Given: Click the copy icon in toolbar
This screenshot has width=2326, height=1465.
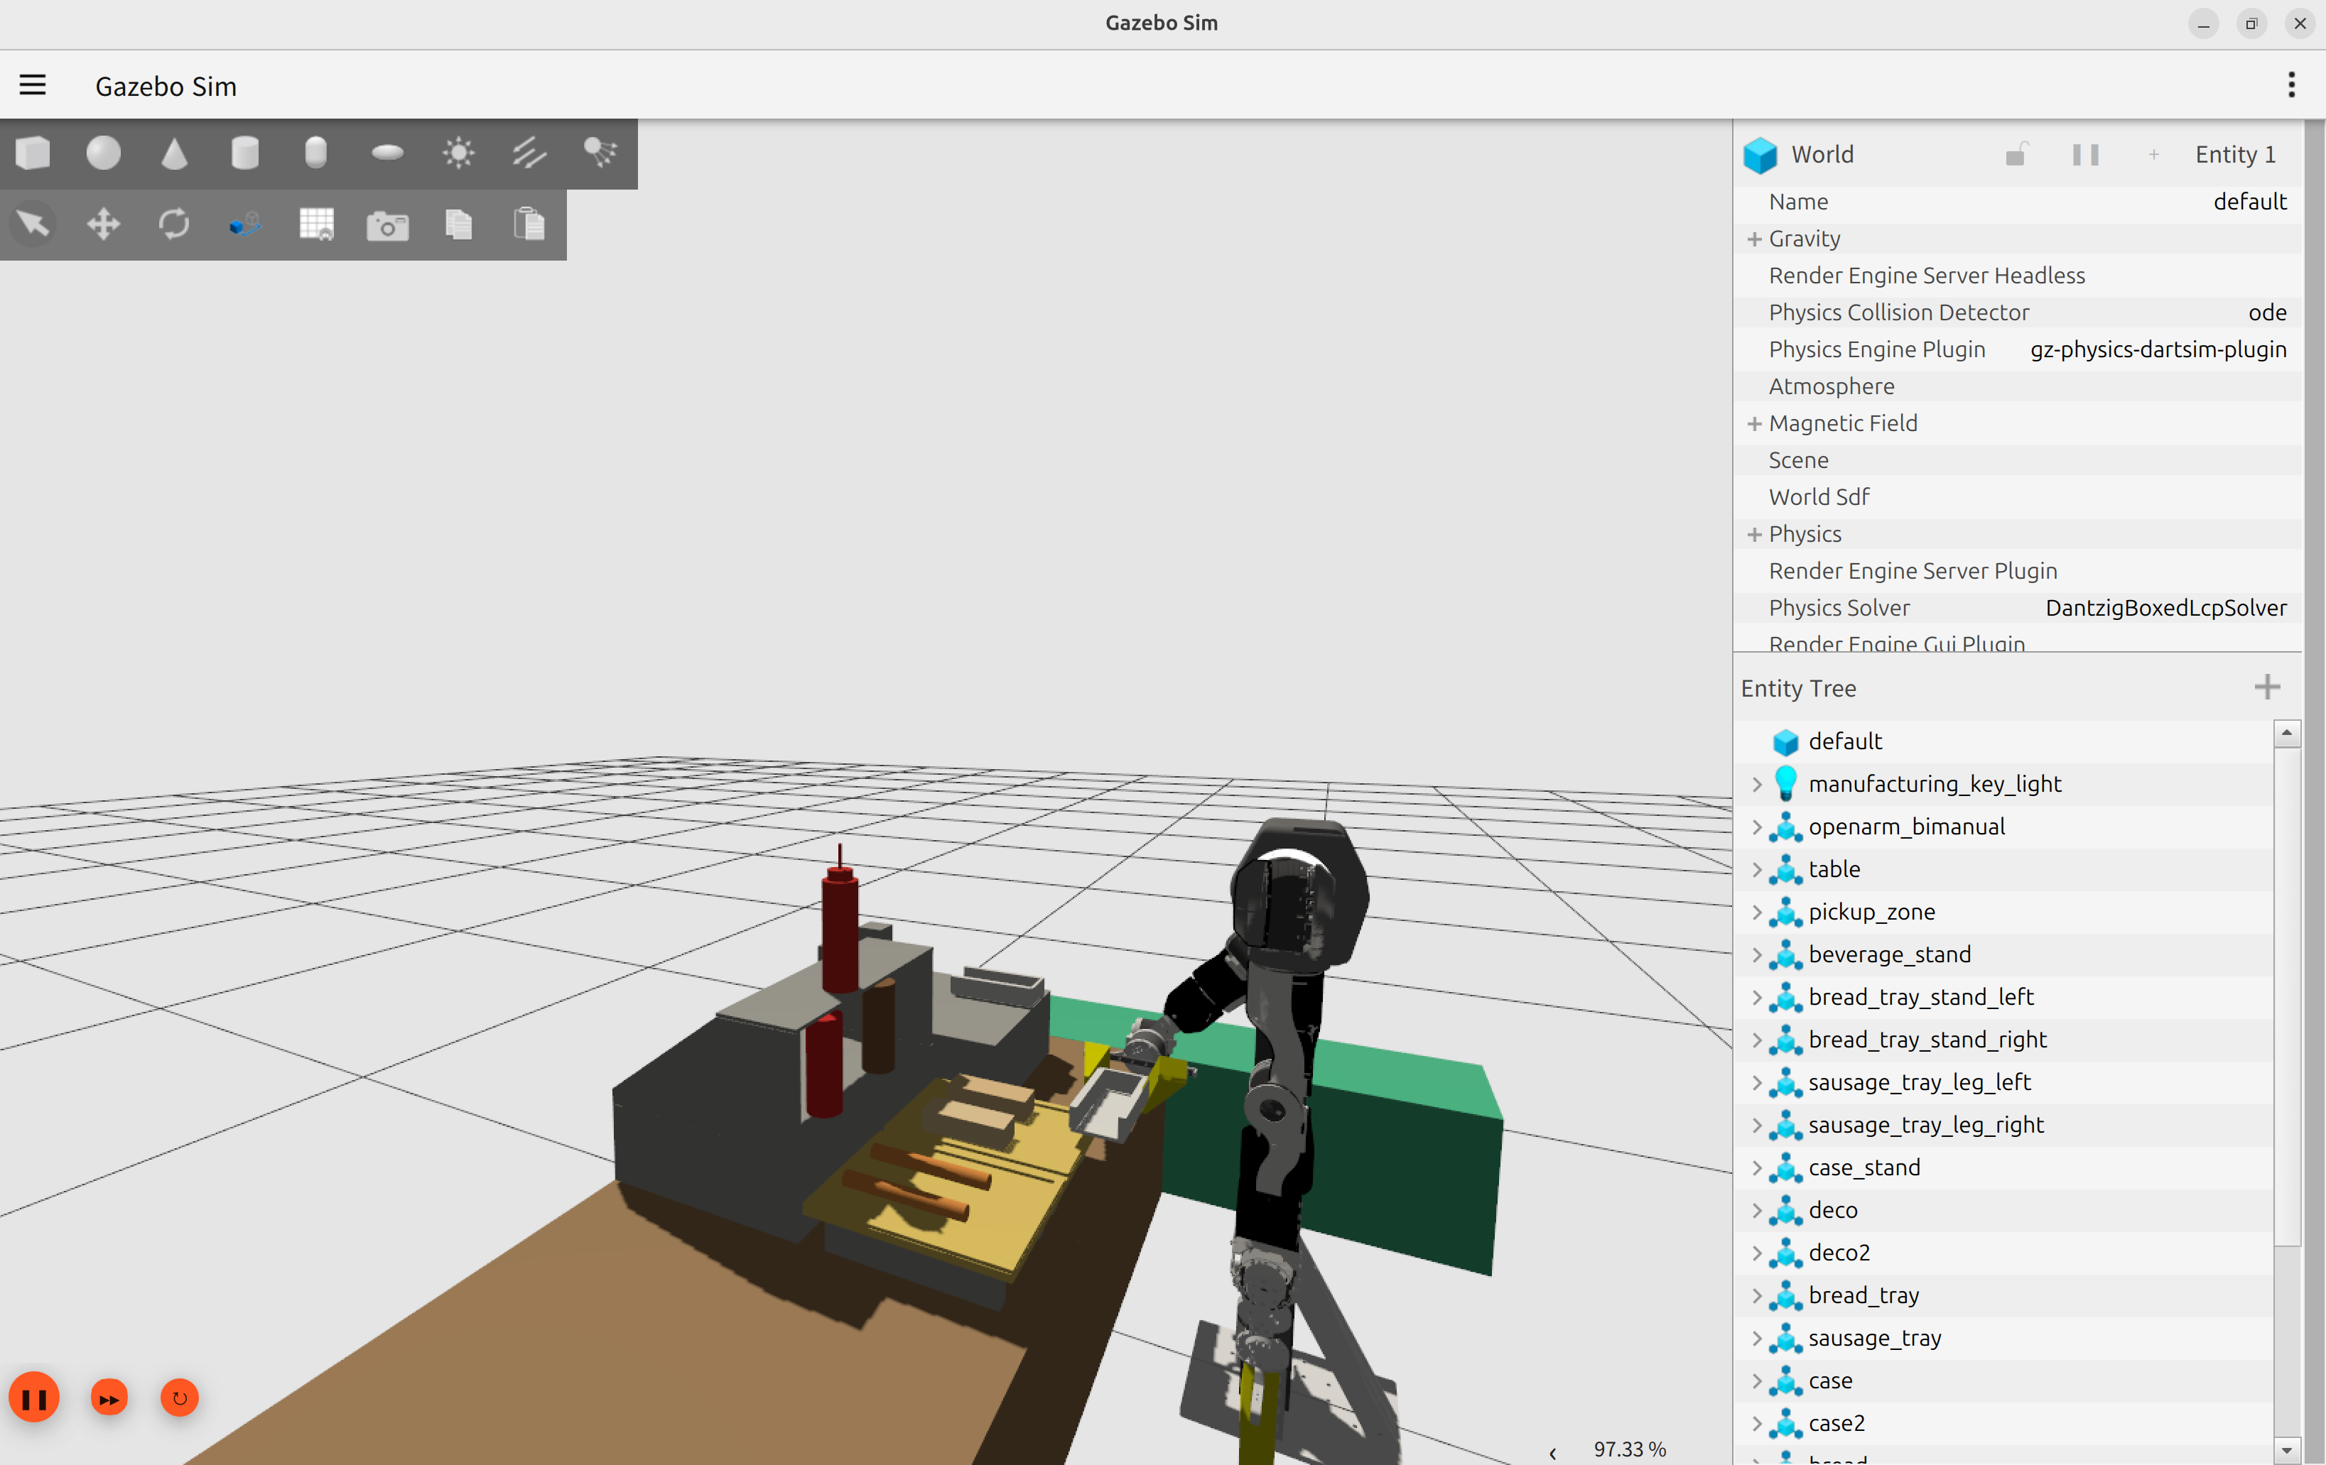Looking at the screenshot, I should 458,224.
